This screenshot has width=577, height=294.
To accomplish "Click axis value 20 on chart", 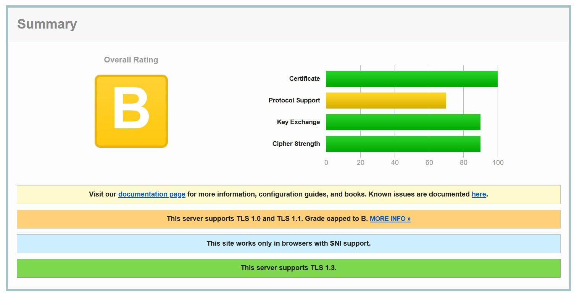I will click(360, 163).
